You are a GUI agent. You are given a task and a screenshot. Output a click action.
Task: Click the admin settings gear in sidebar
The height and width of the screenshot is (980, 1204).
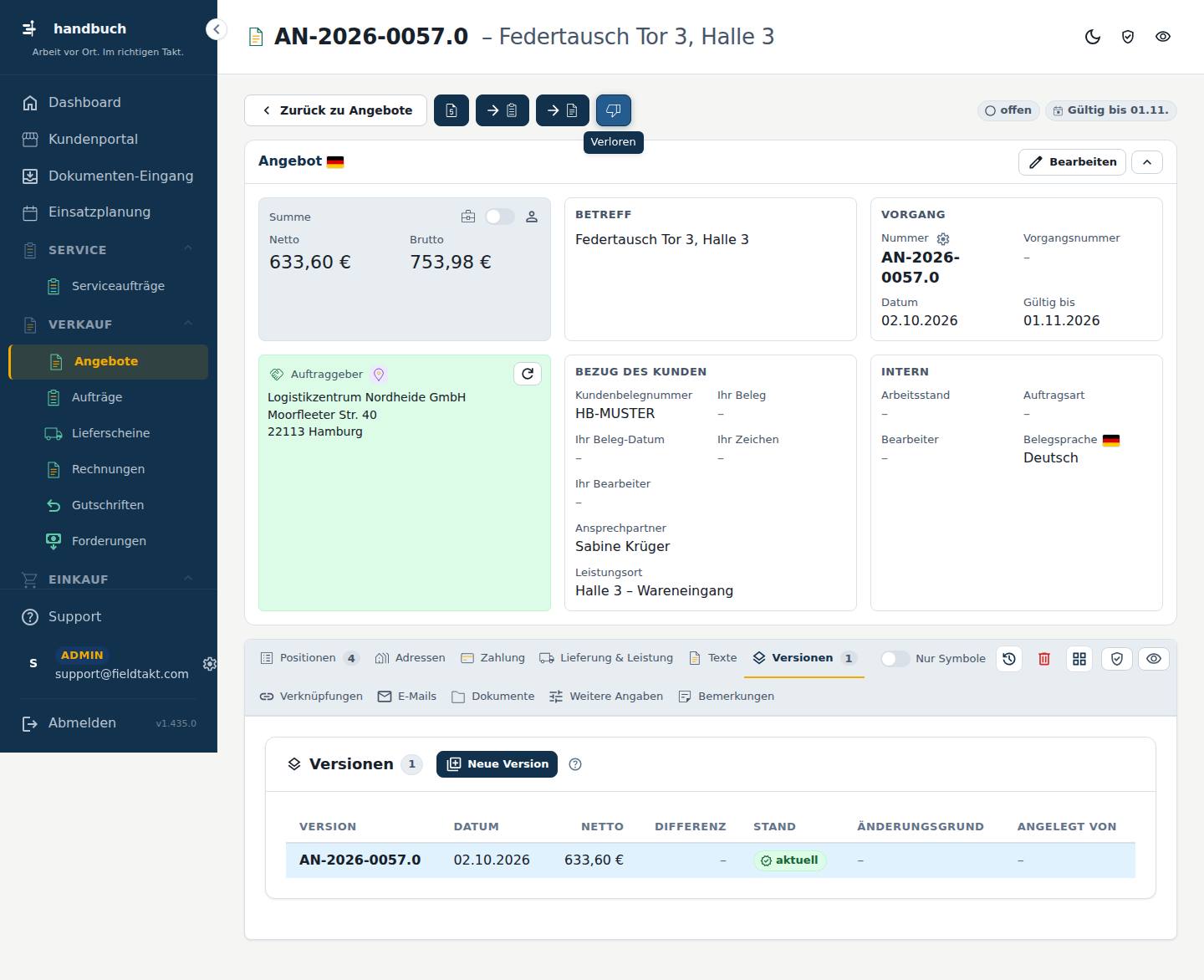coord(210,664)
